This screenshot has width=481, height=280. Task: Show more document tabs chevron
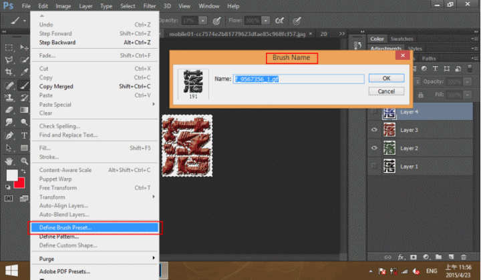[342, 33]
